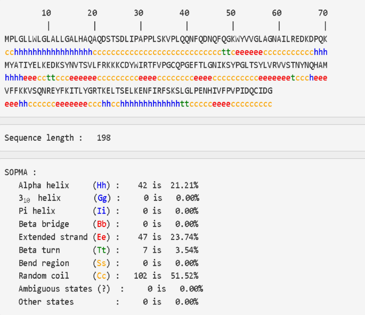Click the Extended strand label
Screen dimensions: 365x315
[x=53, y=237]
